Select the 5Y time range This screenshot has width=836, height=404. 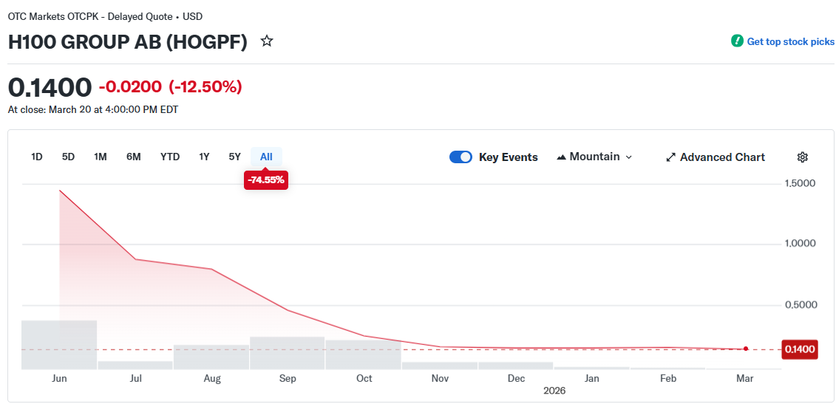pos(234,157)
